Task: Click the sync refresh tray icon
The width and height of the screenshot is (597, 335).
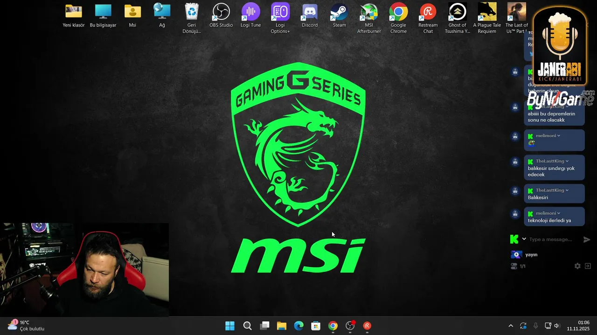Action: (x=523, y=326)
